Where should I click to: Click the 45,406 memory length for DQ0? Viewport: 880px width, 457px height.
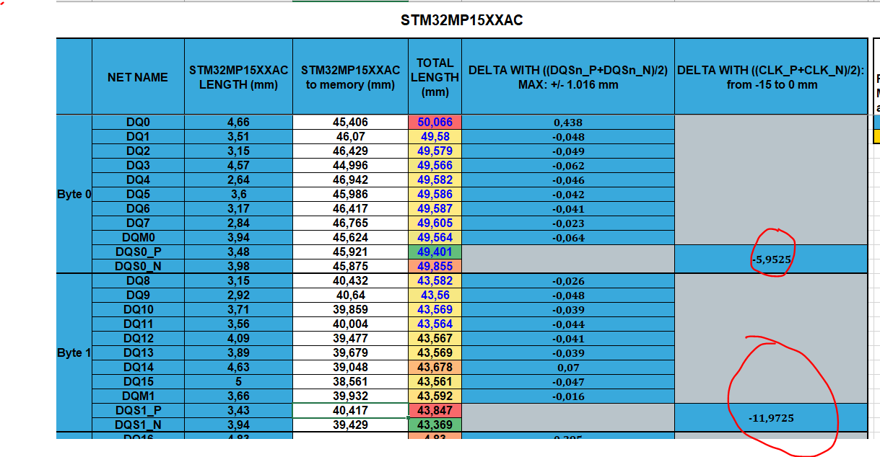tap(349, 122)
